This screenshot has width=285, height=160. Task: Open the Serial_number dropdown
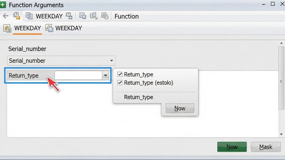[111, 61]
